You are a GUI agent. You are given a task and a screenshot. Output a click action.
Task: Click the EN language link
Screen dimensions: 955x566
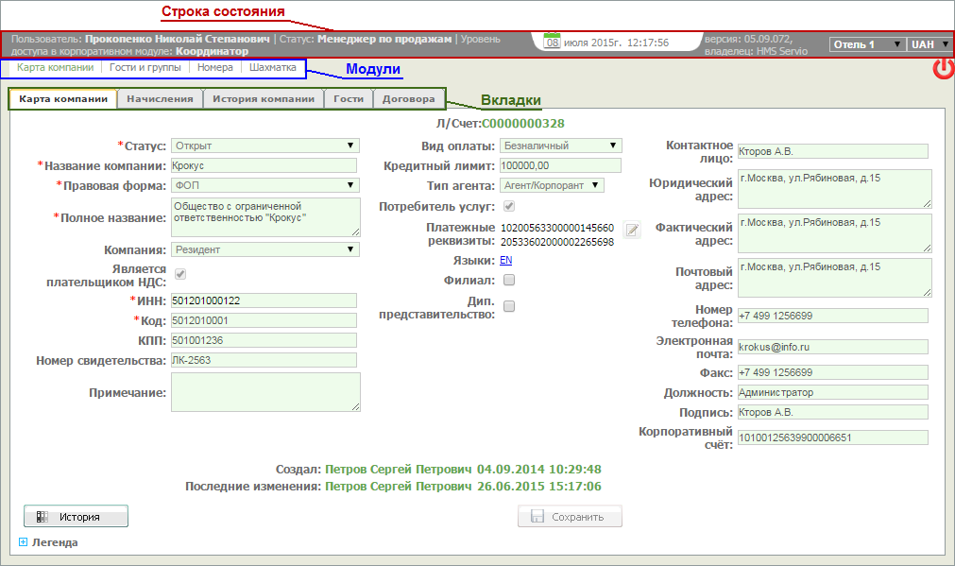pyautogui.click(x=506, y=260)
